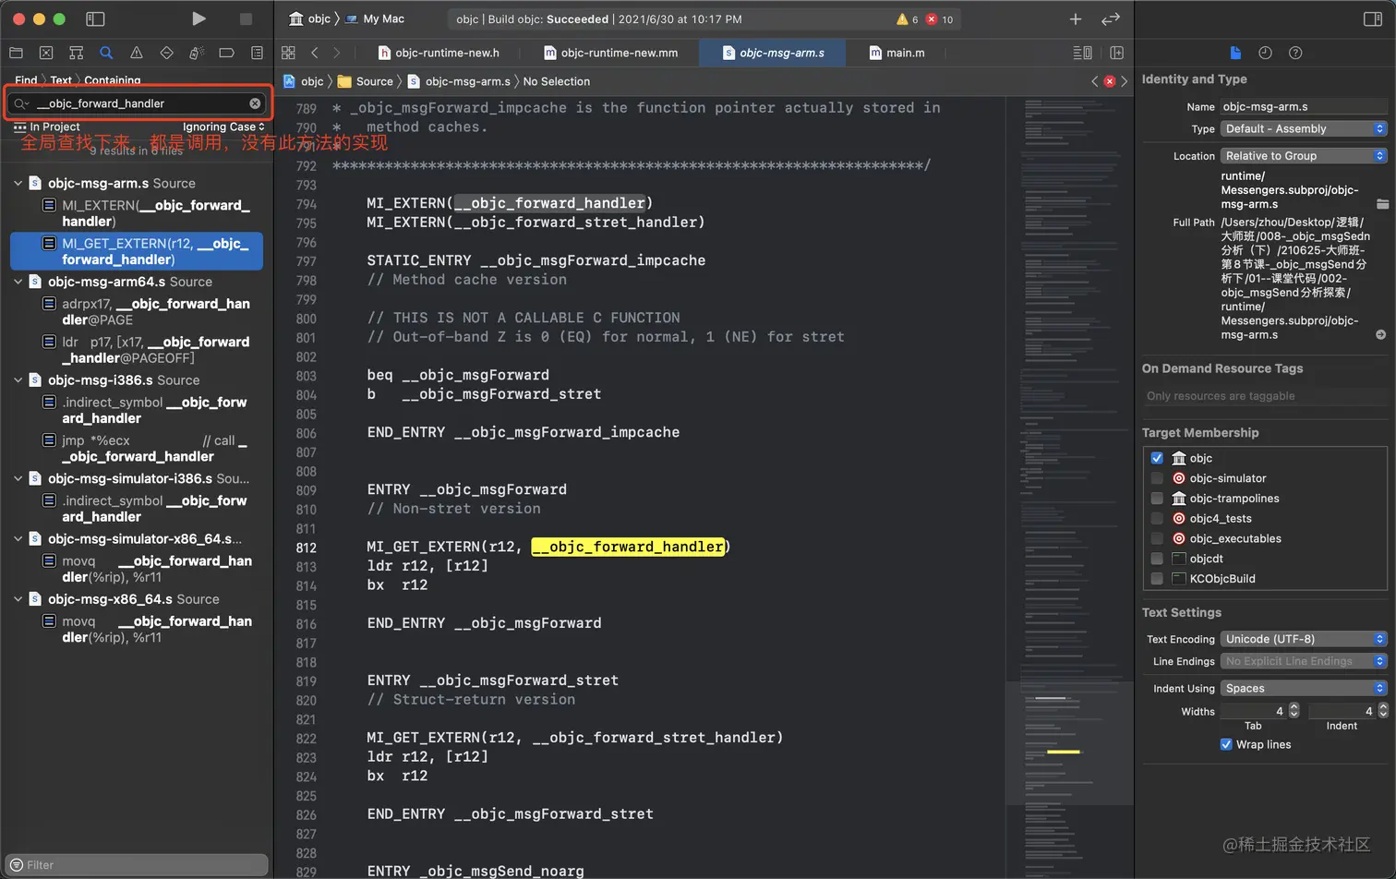Image resolution: width=1396 pixels, height=879 pixels.
Task: Go forward in editor history
Action: point(336,53)
